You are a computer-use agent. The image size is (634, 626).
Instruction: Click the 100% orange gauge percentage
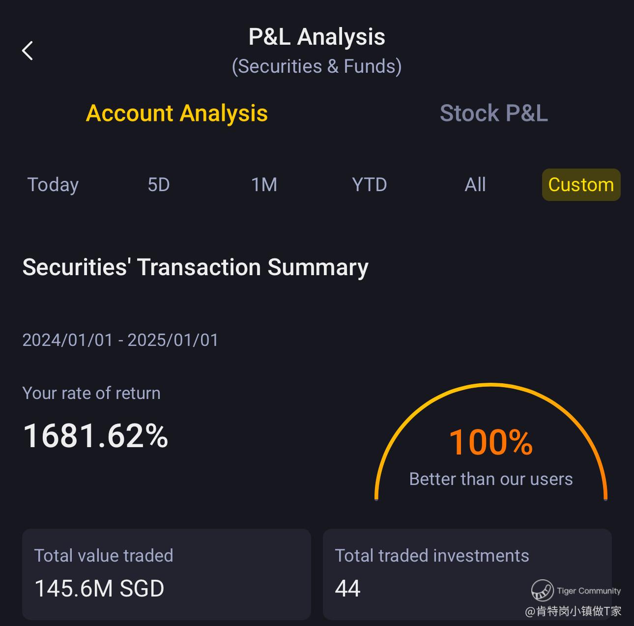tap(491, 443)
